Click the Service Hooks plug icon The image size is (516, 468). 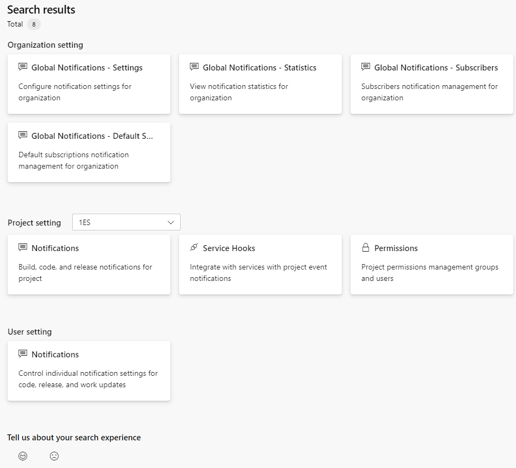(194, 247)
